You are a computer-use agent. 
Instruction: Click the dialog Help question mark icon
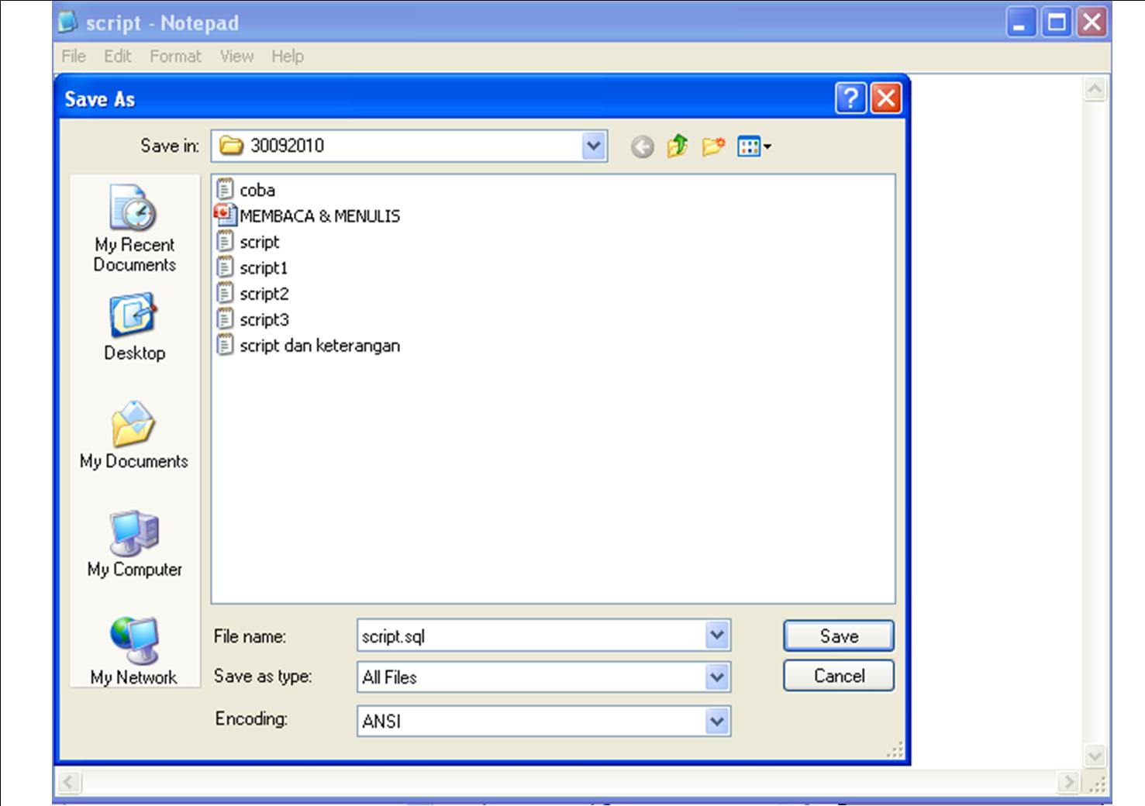(x=851, y=98)
